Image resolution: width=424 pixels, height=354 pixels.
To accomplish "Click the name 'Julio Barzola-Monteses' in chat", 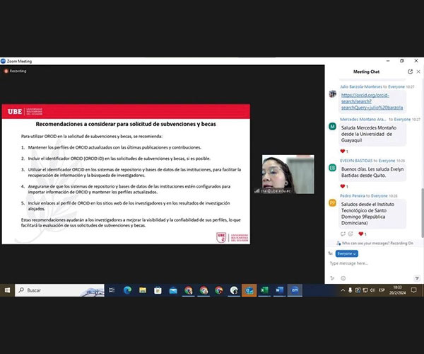I will click(x=361, y=86).
